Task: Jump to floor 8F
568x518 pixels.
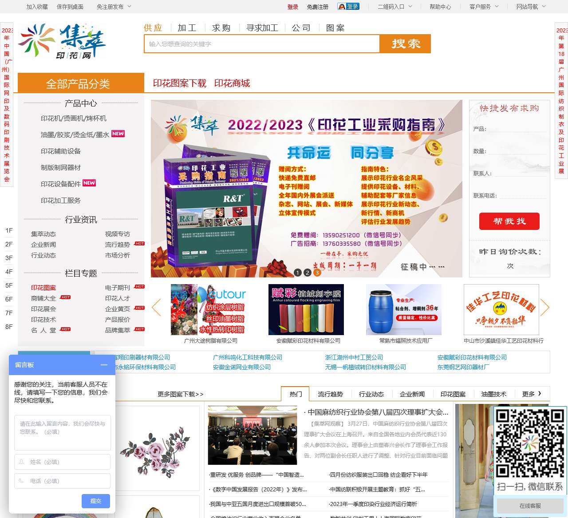Action: pyautogui.click(x=9, y=327)
